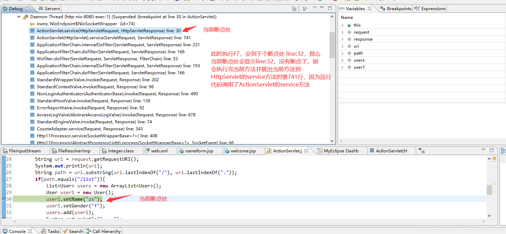
Task: Maximize the Debug view panel
Action: pos(330,8)
